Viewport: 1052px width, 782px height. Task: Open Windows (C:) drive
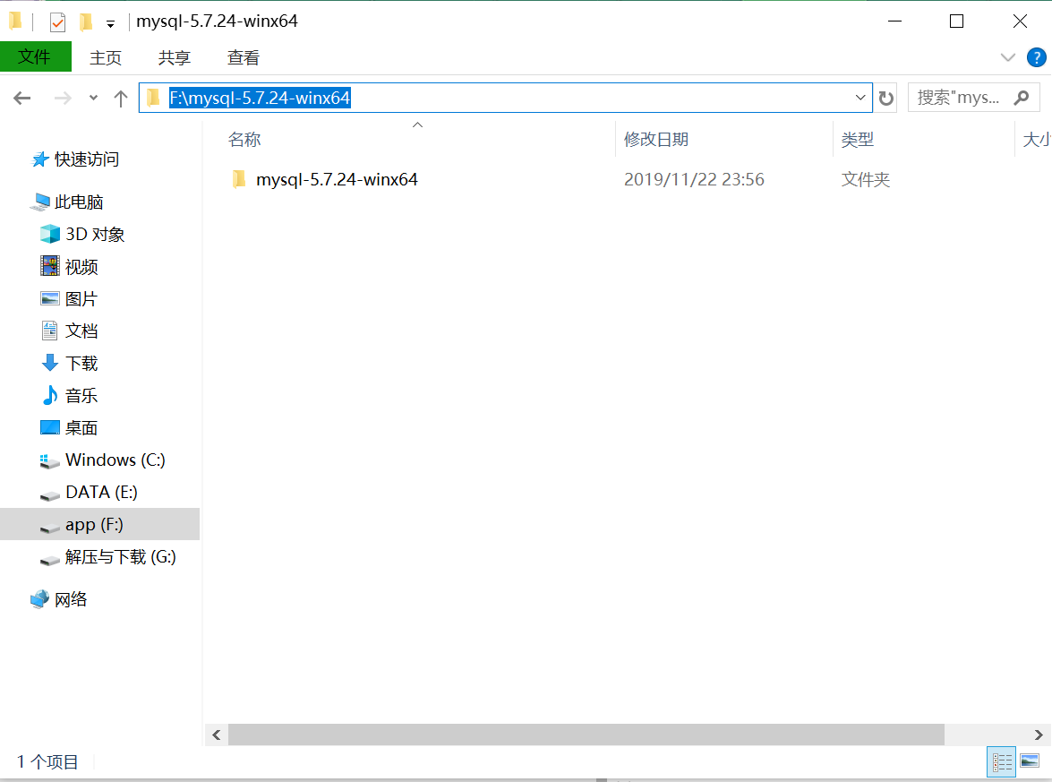pyautogui.click(x=115, y=460)
